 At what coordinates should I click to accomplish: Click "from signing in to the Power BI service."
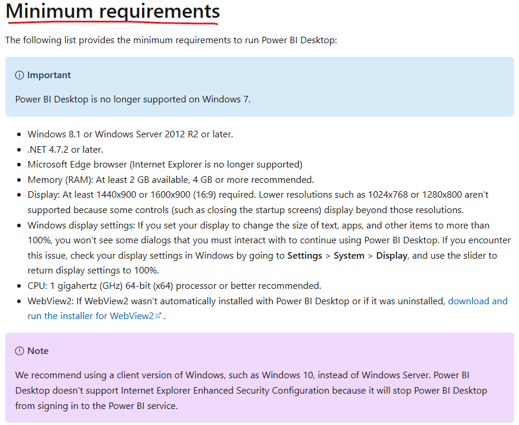click(x=96, y=406)
